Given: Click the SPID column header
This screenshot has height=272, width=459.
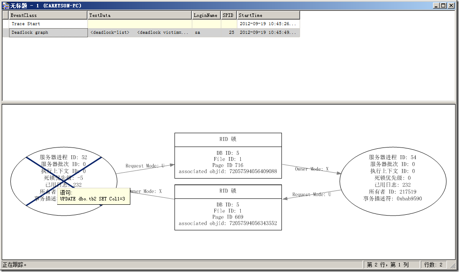Looking at the screenshot, I should click(x=228, y=15).
